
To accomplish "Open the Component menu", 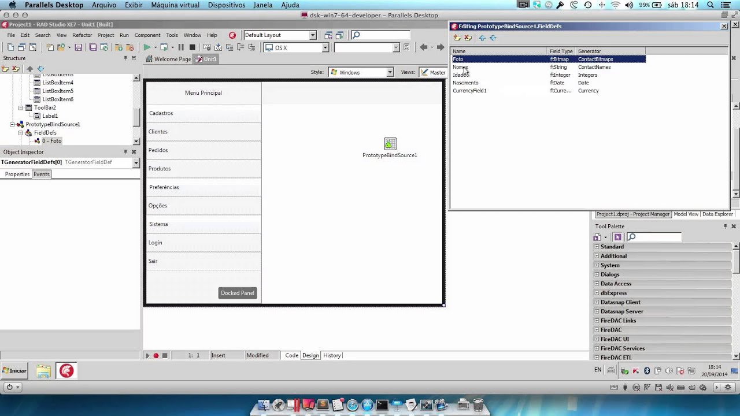I will (x=147, y=35).
